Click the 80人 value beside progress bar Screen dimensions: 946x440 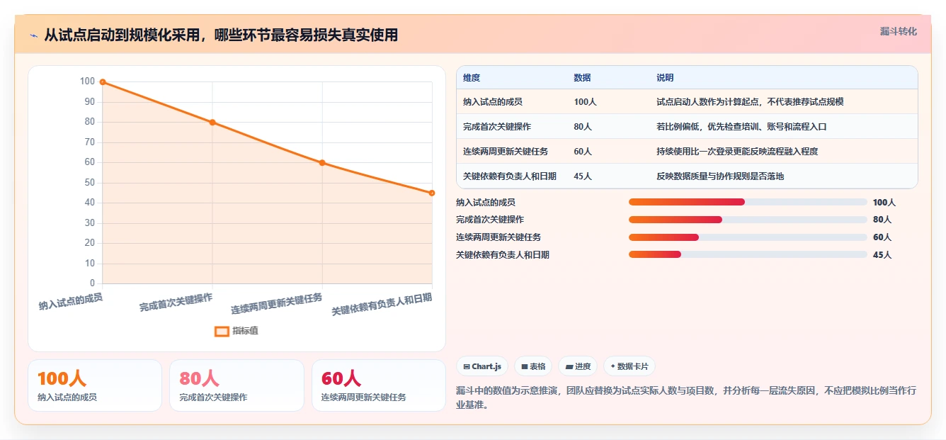coord(882,220)
